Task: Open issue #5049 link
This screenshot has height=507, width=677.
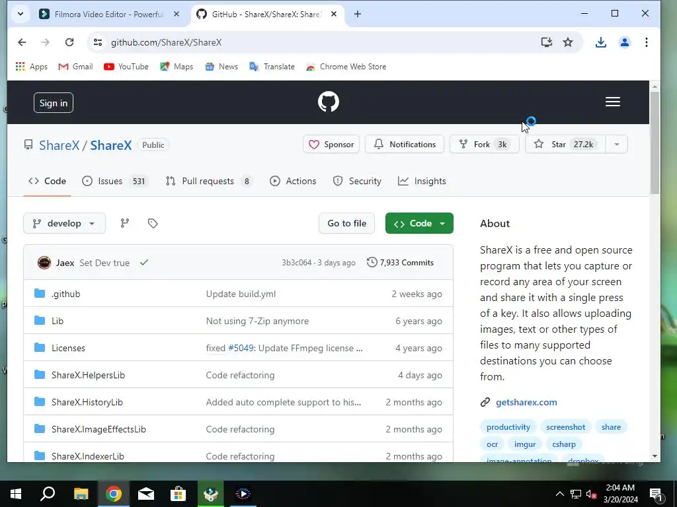Action: click(241, 348)
